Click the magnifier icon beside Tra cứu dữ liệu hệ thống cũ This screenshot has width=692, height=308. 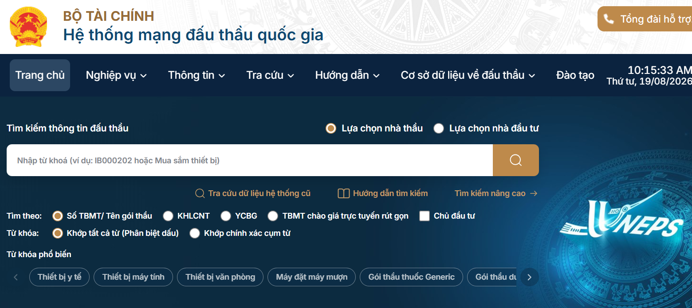(x=200, y=193)
